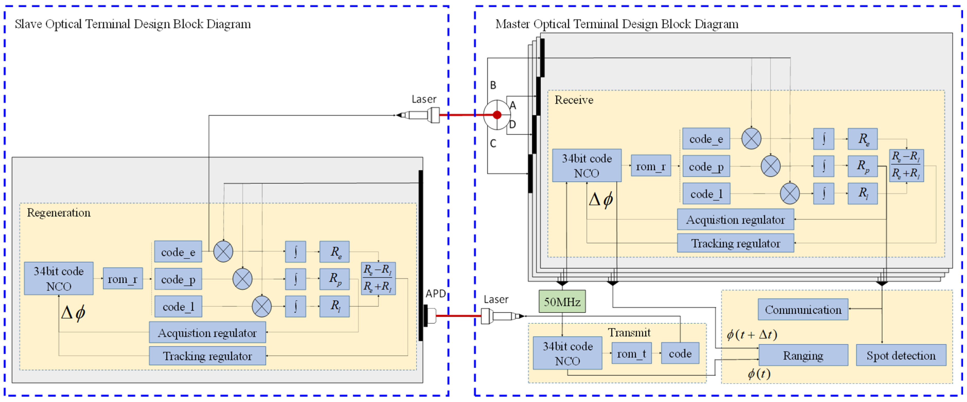Click the slave Tracking regulator block
Screen dimensions: 967x402
tap(207, 355)
